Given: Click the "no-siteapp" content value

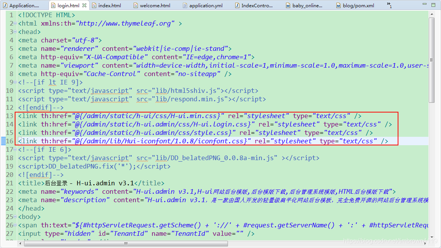Looking at the screenshot, I should point(197,74).
